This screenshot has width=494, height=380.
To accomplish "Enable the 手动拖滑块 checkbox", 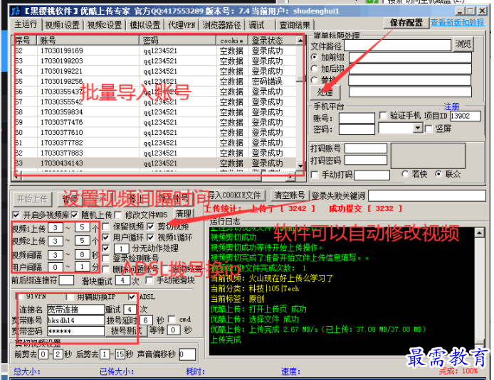I will [149, 281].
